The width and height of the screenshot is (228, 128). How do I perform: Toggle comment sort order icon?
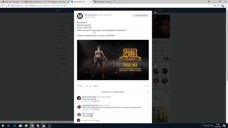pyautogui.click(x=148, y=92)
